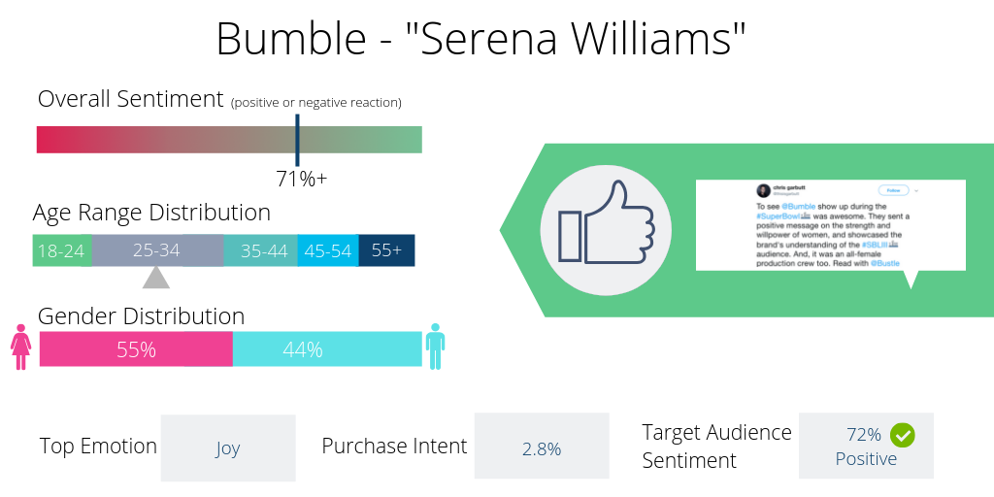
Task: Click the sentiment marker line above 71%+
Action: tap(297, 140)
